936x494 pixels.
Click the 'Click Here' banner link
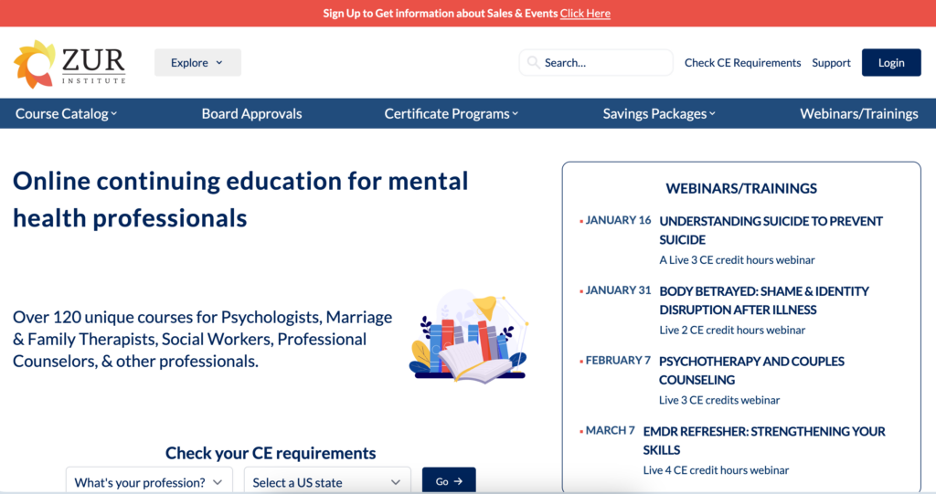click(585, 13)
